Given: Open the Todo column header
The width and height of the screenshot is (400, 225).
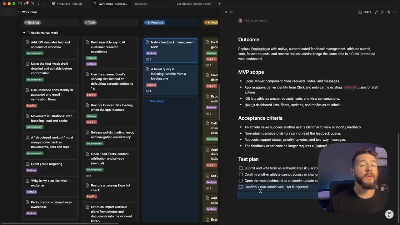Looking at the screenshot, I should [90, 22].
